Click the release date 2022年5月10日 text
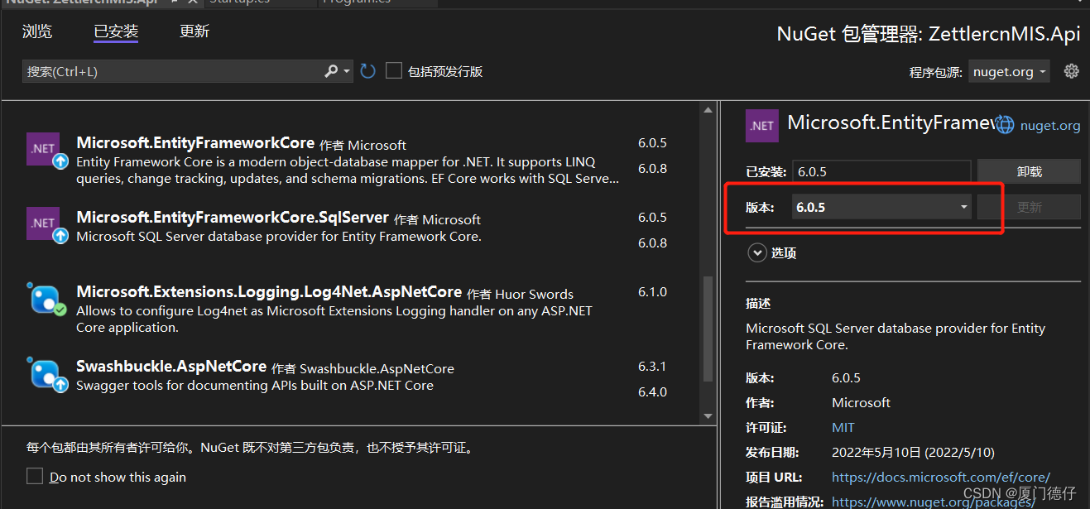The image size is (1090, 509). [x=913, y=453]
